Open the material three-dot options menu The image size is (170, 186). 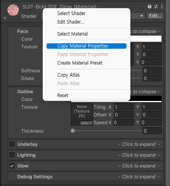pyautogui.click(x=162, y=7)
